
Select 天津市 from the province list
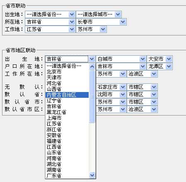pos(67,78)
